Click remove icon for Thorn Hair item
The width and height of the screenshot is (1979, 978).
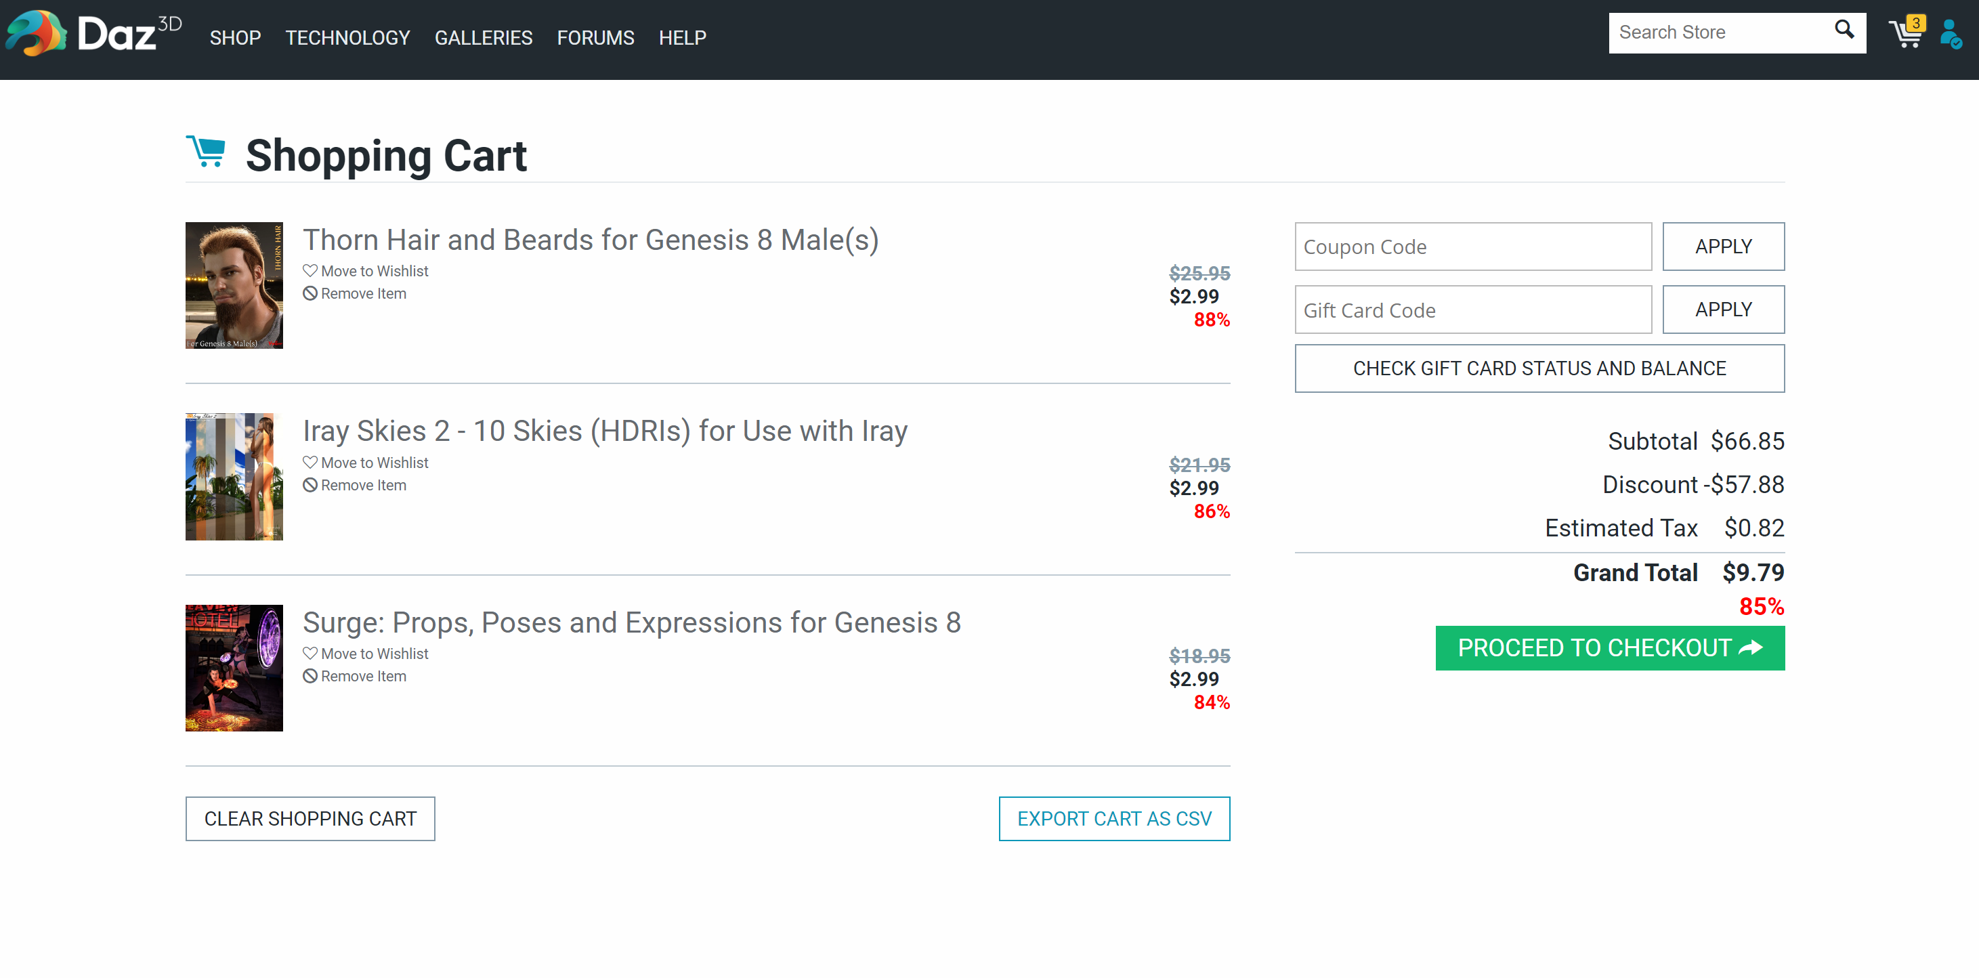coord(310,293)
